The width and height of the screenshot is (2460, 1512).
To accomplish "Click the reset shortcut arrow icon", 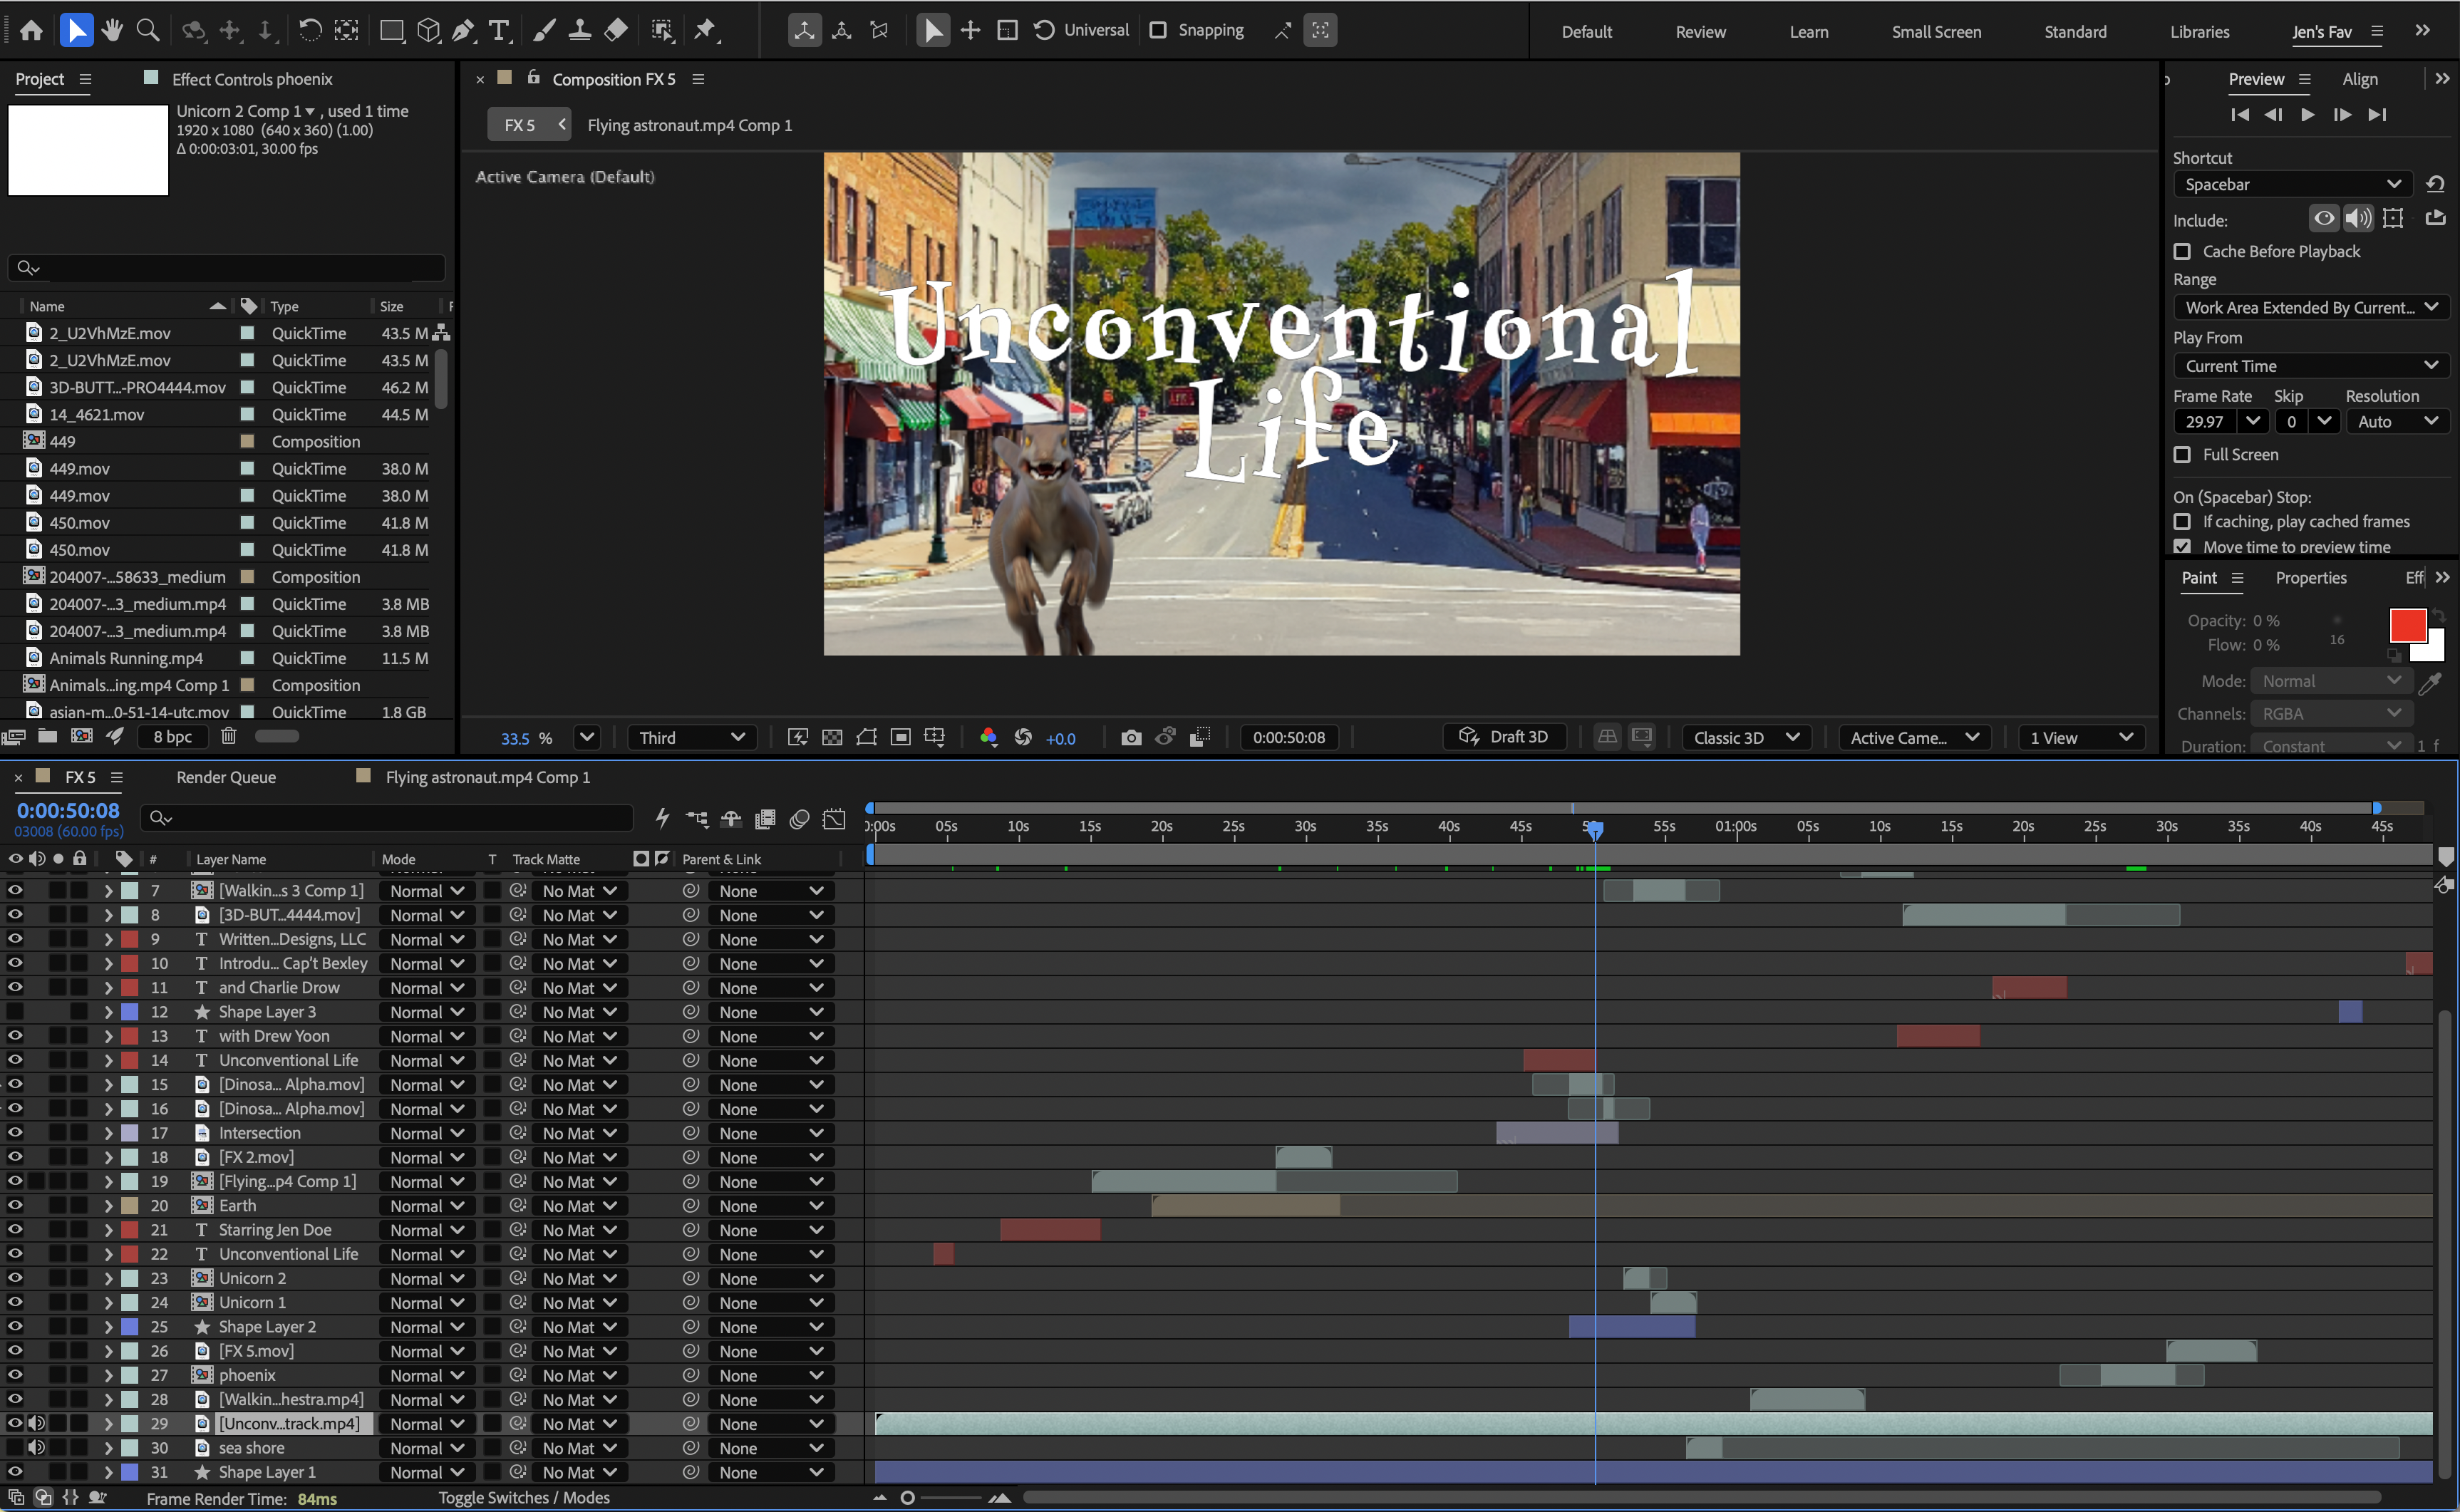I will click(2435, 184).
